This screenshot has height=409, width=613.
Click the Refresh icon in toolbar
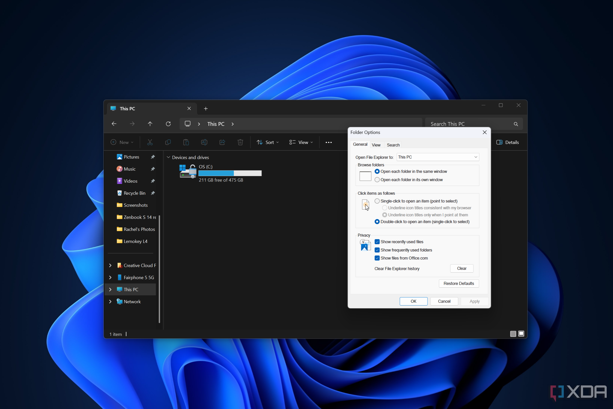[168, 124]
